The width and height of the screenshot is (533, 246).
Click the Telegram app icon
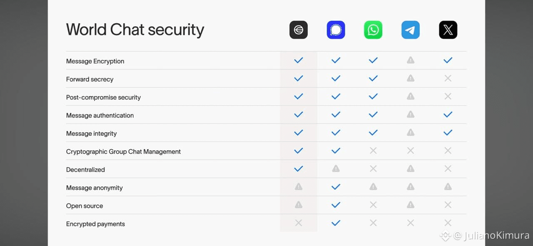pyautogui.click(x=411, y=30)
